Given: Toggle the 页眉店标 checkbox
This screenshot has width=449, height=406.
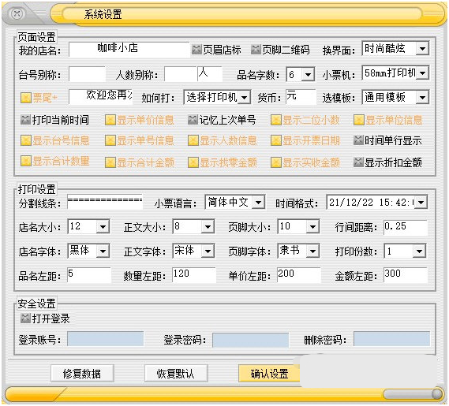Looking at the screenshot, I should coord(196,49).
